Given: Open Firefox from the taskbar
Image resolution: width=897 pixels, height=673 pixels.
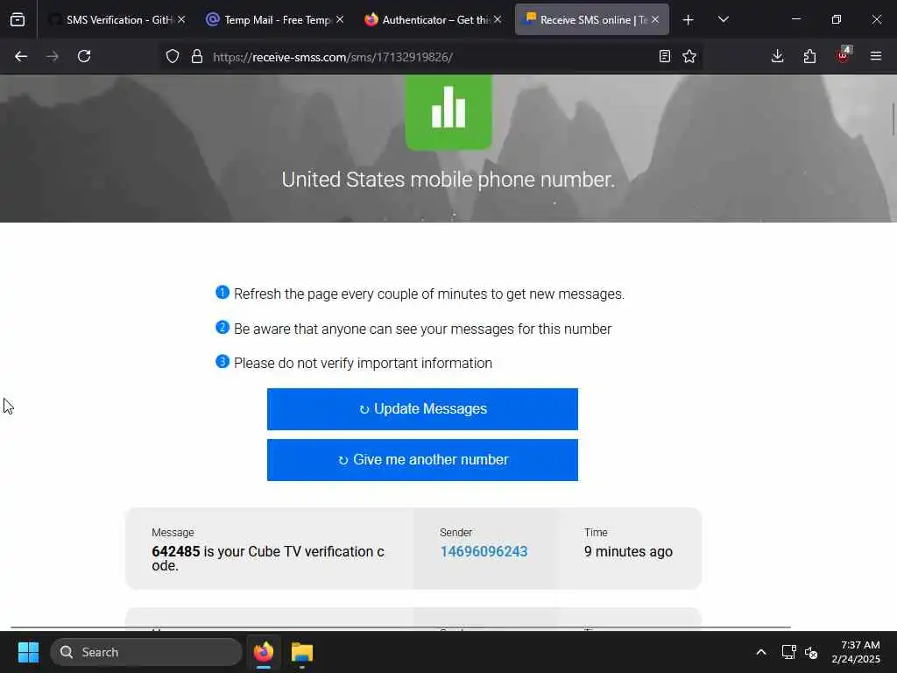Looking at the screenshot, I should point(263,652).
